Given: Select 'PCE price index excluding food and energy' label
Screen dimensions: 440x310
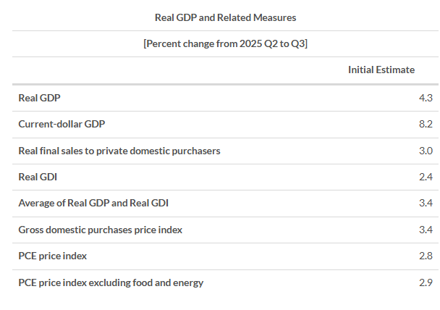Looking at the screenshot, I should [111, 282].
